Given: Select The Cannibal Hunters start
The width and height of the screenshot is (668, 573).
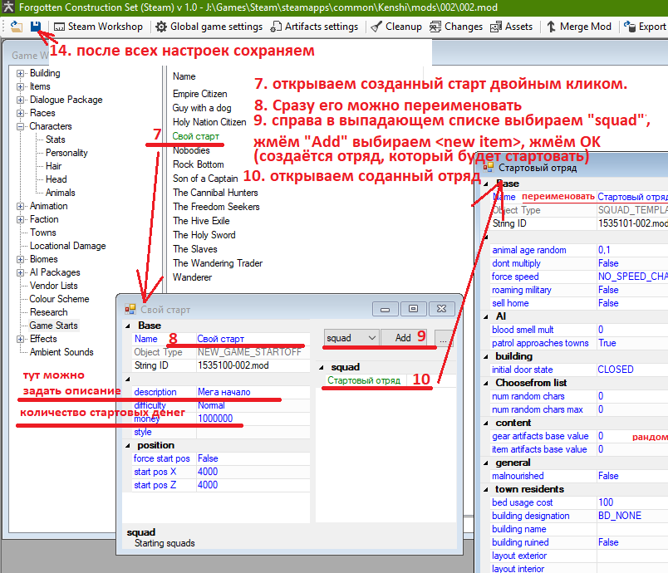Looking at the screenshot, I should coord(215,193).
